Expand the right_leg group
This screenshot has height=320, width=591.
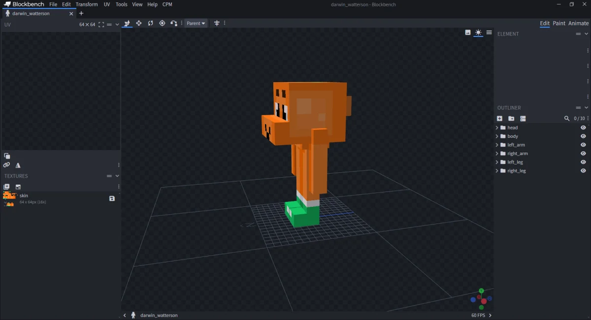(x=497, y=171)
